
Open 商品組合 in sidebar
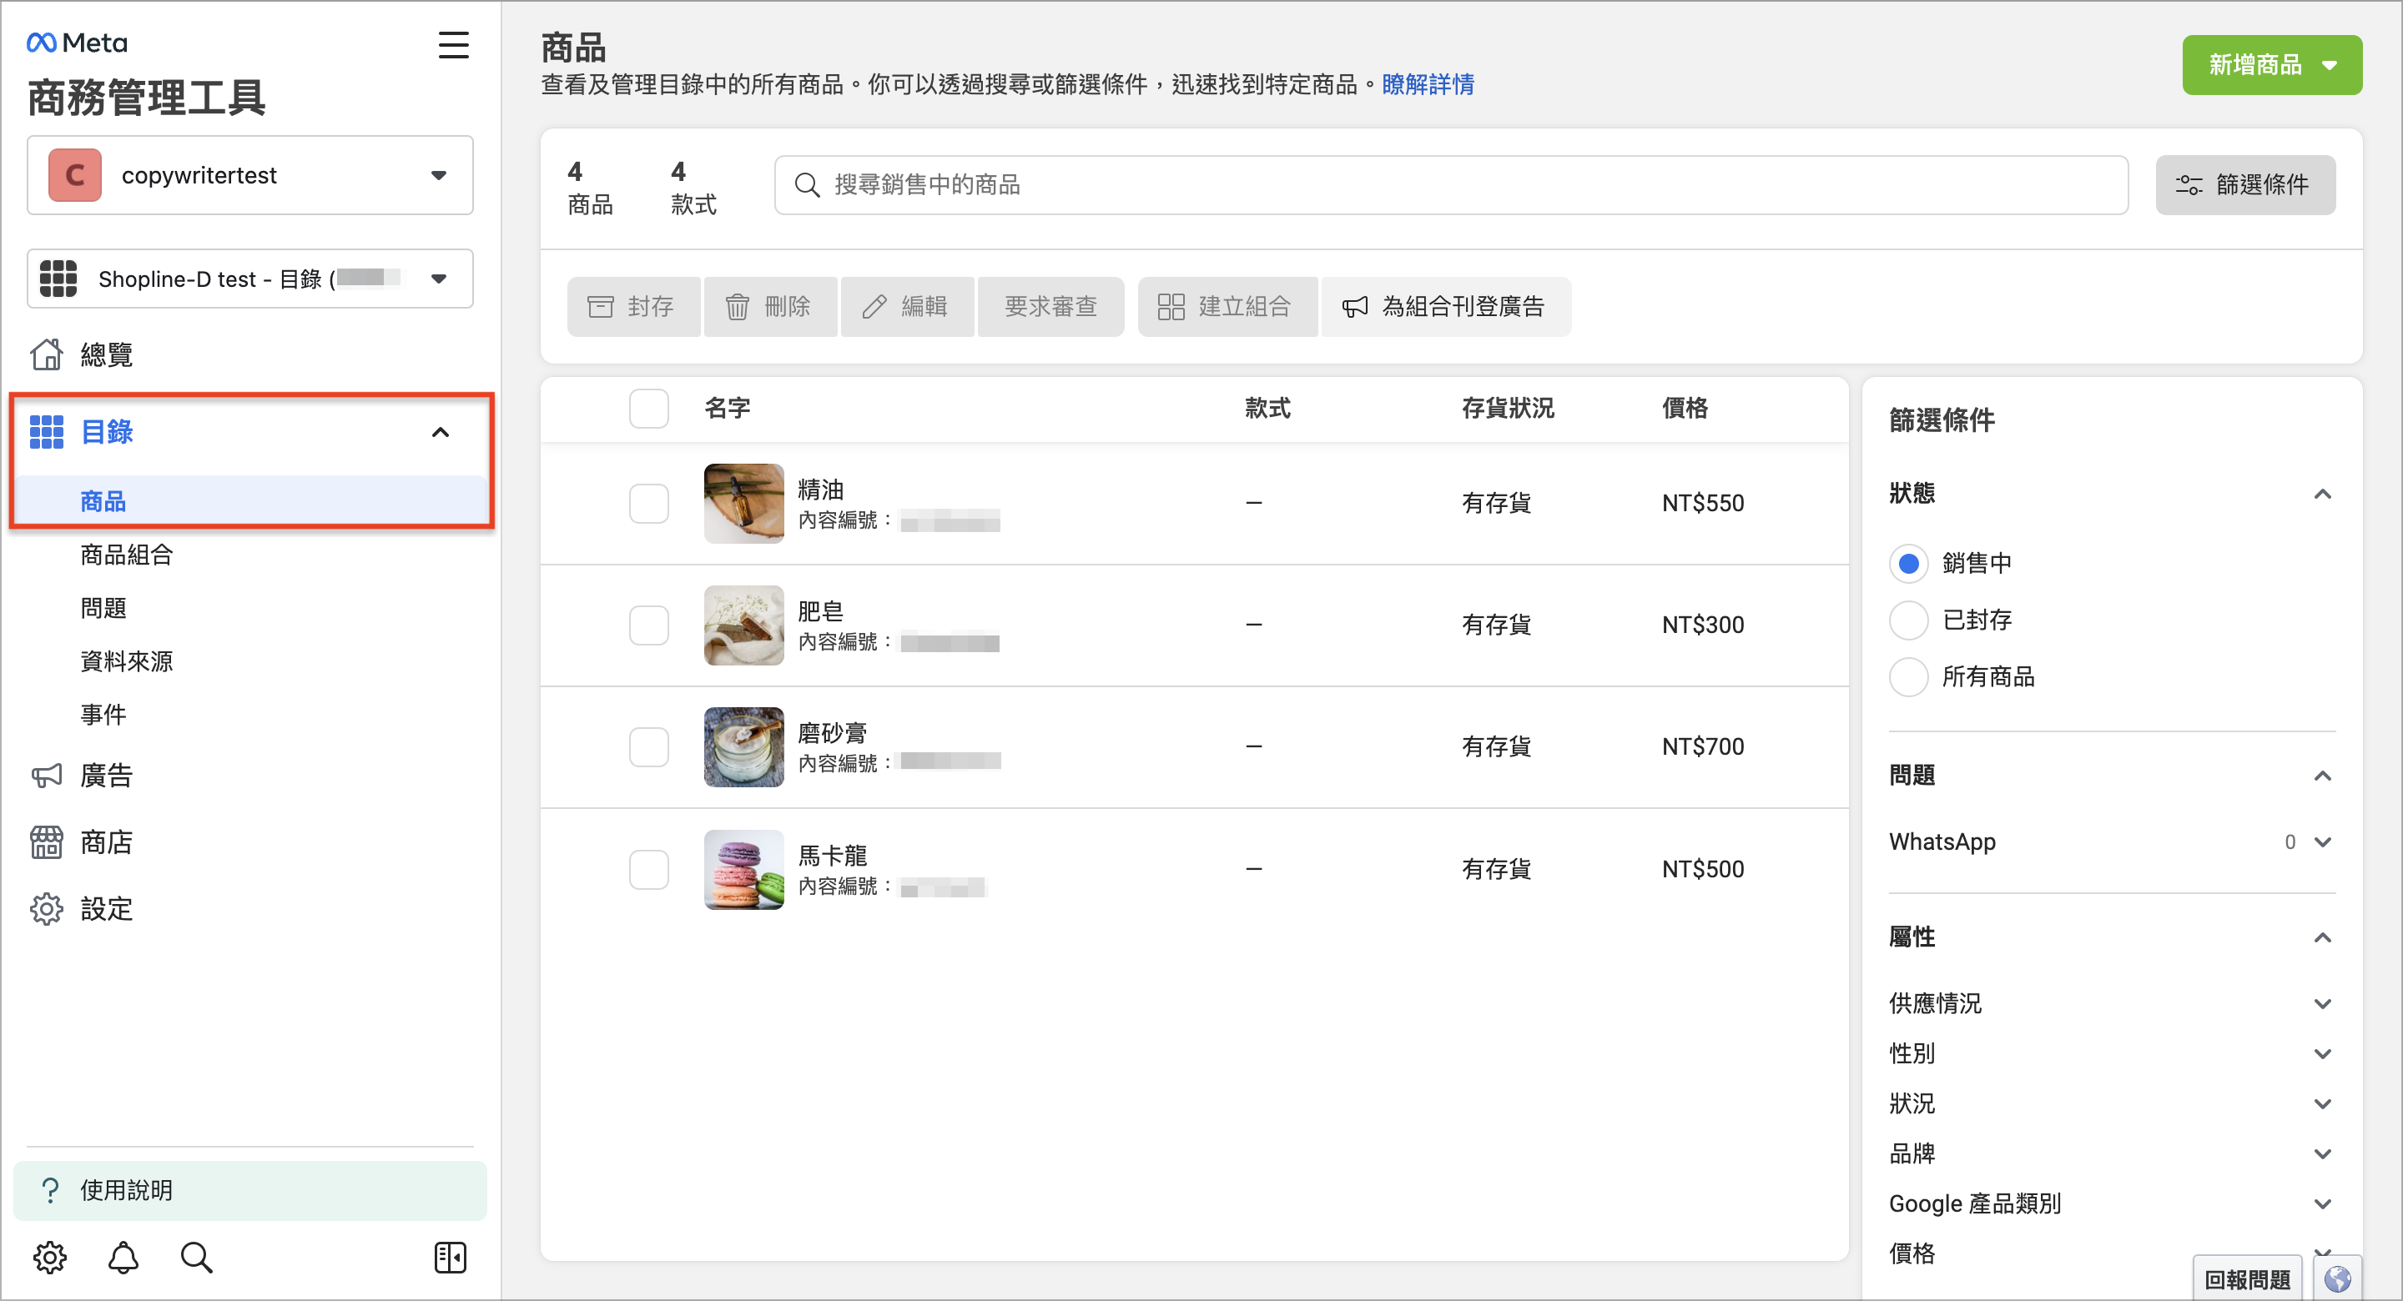pyautogui.click(x=127, y=555)
